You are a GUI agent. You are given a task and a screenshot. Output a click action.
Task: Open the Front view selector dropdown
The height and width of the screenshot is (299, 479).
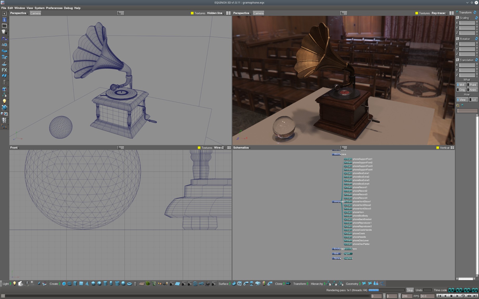click(x=14, y=148)
